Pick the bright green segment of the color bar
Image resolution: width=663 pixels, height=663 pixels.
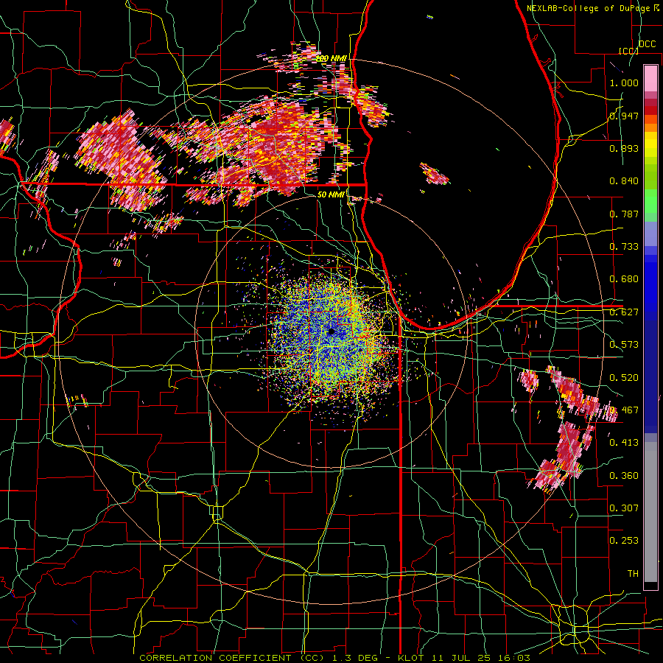[x=650, y=201]
